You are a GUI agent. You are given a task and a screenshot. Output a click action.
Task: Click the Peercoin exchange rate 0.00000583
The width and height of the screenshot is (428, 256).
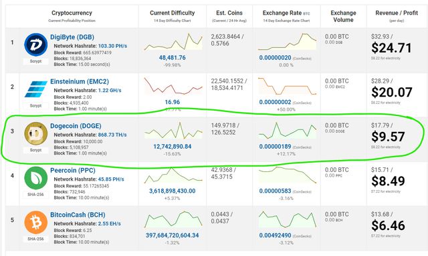pyautogui.click(x=275, y=191)
